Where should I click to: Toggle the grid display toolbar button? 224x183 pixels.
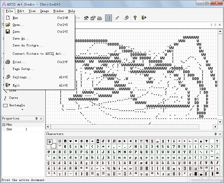click(108, 18)
